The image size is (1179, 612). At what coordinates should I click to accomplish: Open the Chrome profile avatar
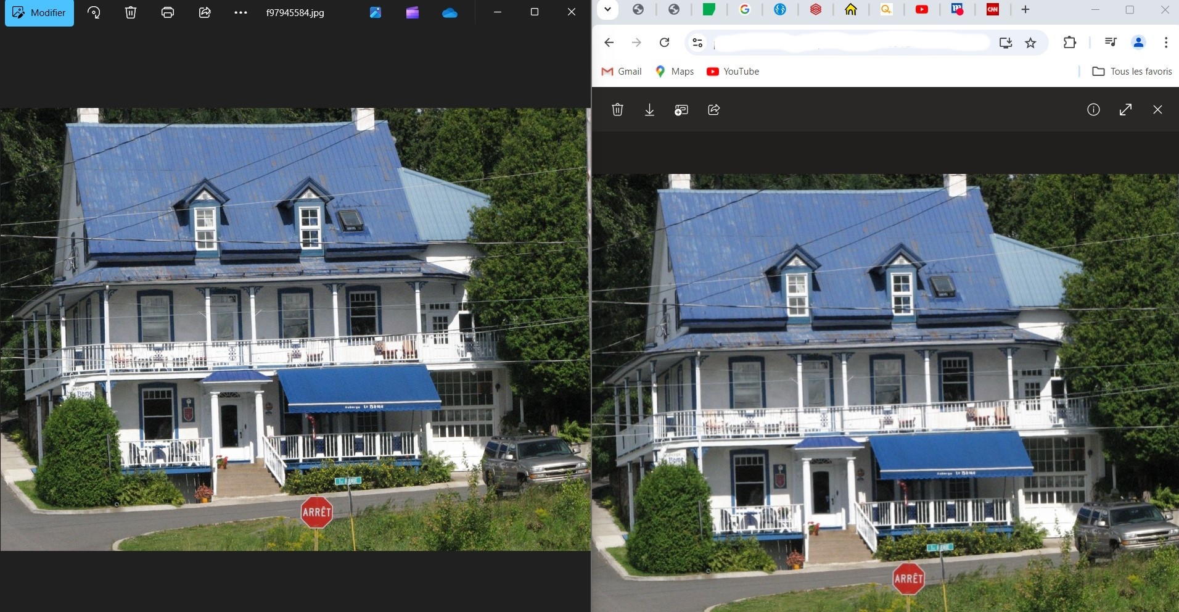[1138, 43]
